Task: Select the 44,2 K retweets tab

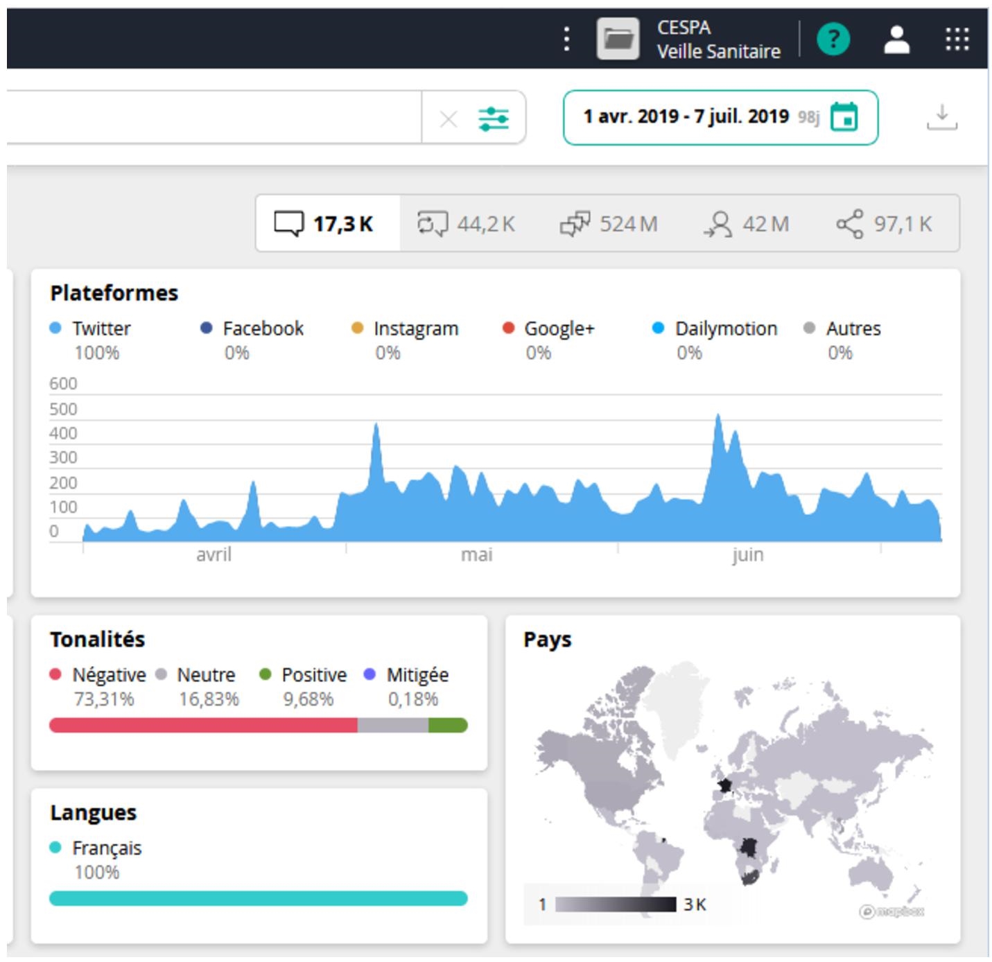Action: click(466, 223)
